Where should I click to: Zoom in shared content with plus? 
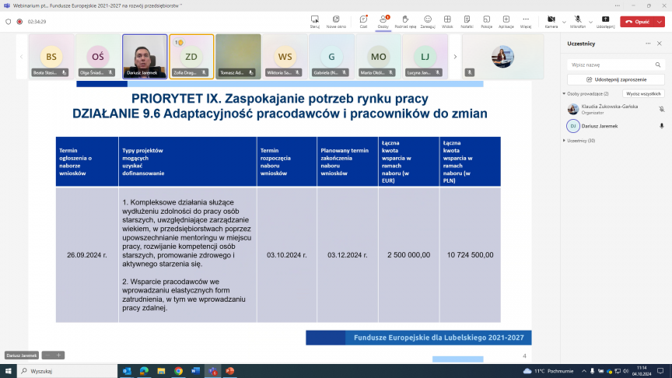click(x=58, y=355)
